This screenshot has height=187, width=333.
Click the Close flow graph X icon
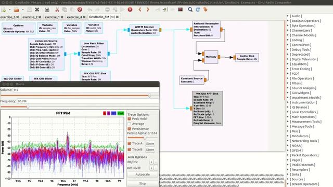point(37,9)
